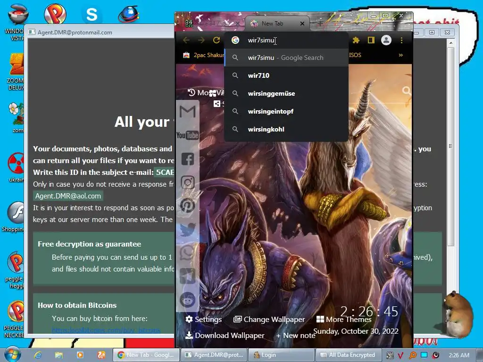Open the Twitter shortcut in the sidebar
This screenshot has width=483, height=362.
click(x=187, y=230)
